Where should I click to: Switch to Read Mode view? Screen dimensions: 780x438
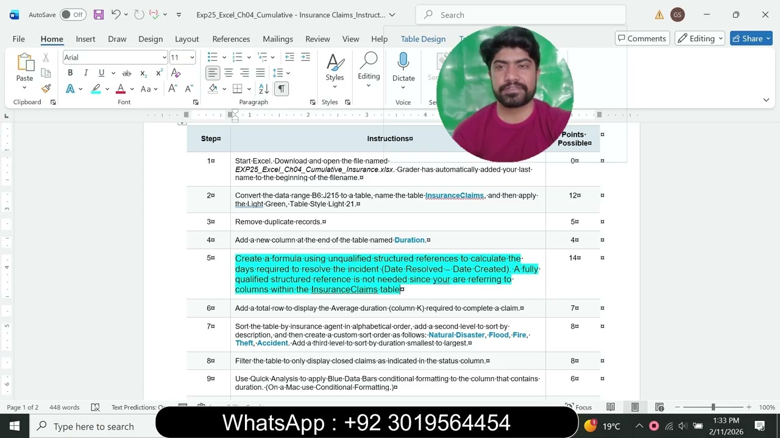click(611, 407)
